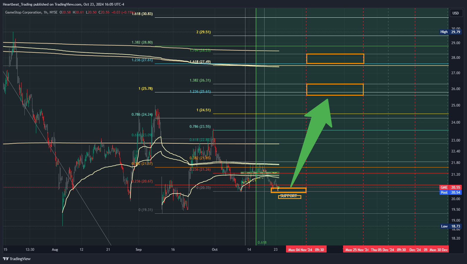Screen dimensions: 467x264
Task: Click the 27.00 tick on the price axis
Action: 456,73
